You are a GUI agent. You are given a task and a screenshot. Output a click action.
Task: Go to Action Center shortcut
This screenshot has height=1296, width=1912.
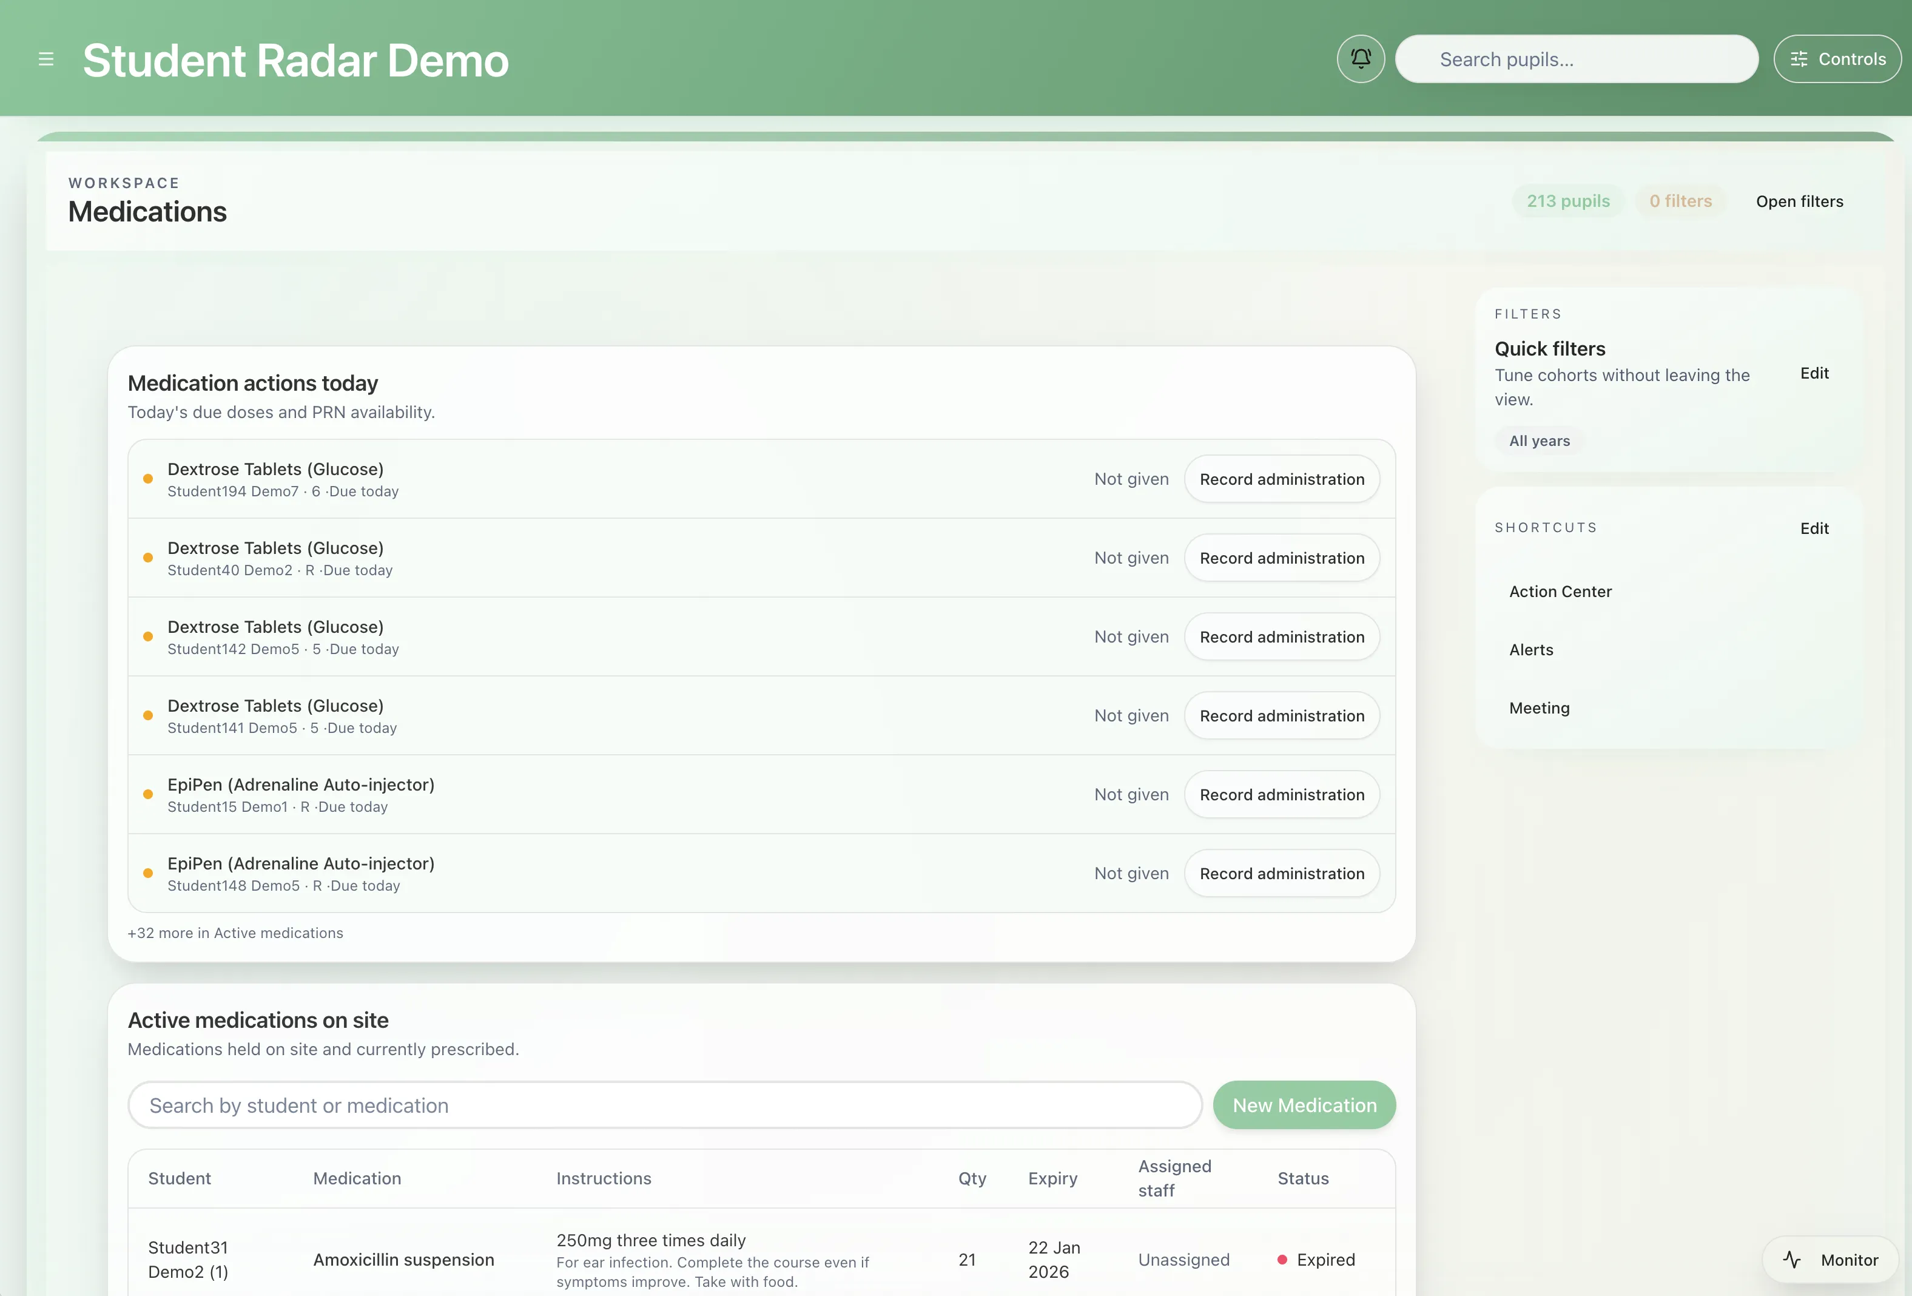[1560, 592]
